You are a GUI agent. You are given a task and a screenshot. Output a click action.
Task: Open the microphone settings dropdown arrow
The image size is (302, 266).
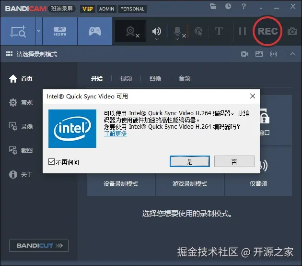click(x=177, y=39)
